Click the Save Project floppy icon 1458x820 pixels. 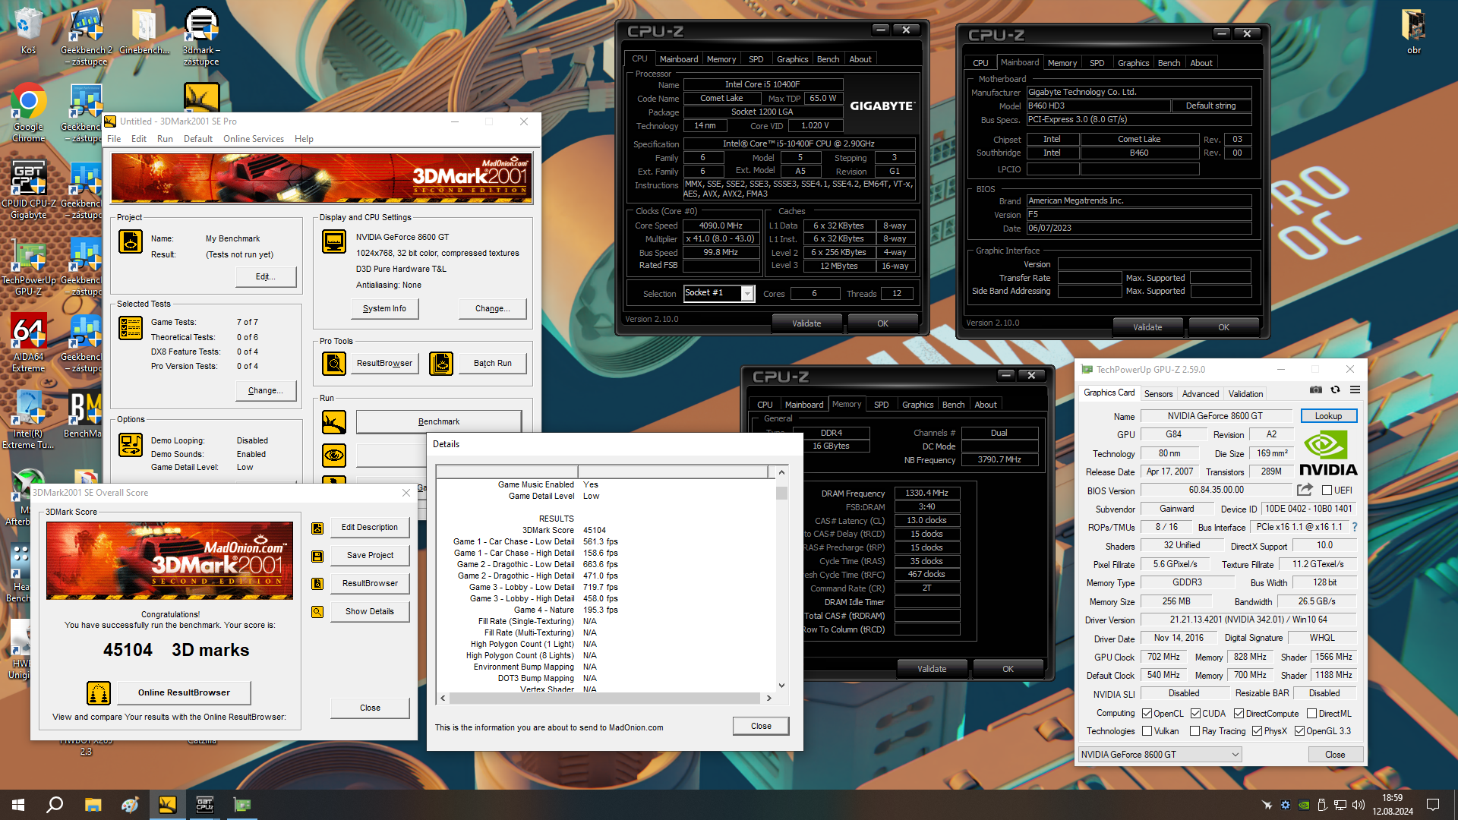tap(317, 556)
